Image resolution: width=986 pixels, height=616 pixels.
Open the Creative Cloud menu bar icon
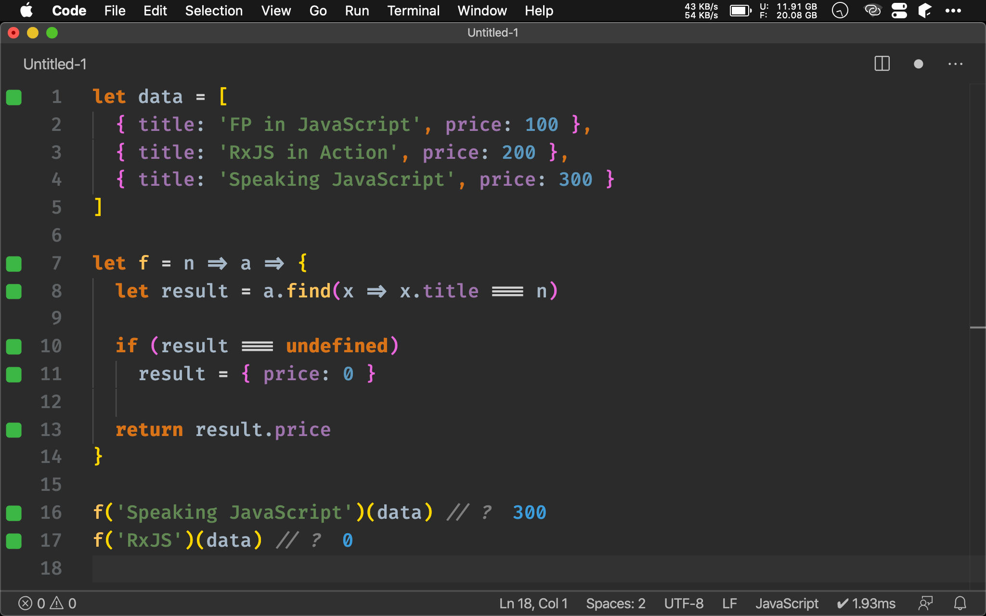coord(872,11)
